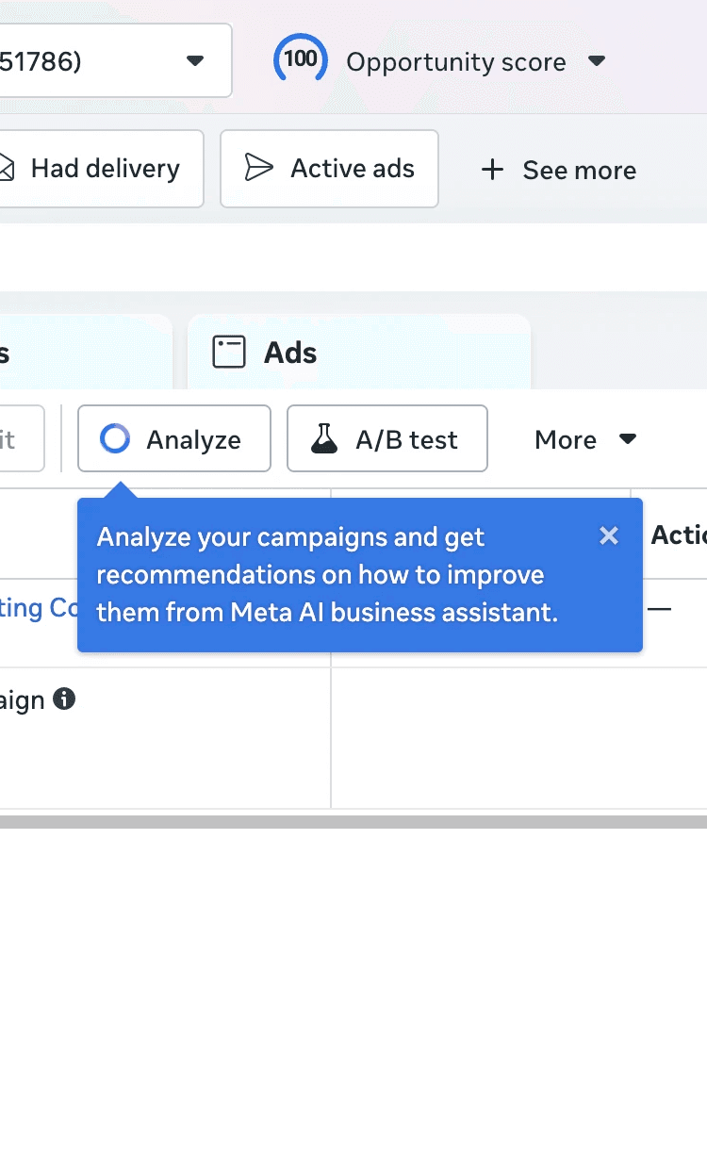Click the horizontal scrollbar below the table
The width and height of the screenshot is (707, 1168).
click(x=353, y=822)
